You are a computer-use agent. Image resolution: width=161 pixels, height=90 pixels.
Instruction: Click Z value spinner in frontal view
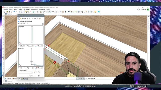(32, 45)
